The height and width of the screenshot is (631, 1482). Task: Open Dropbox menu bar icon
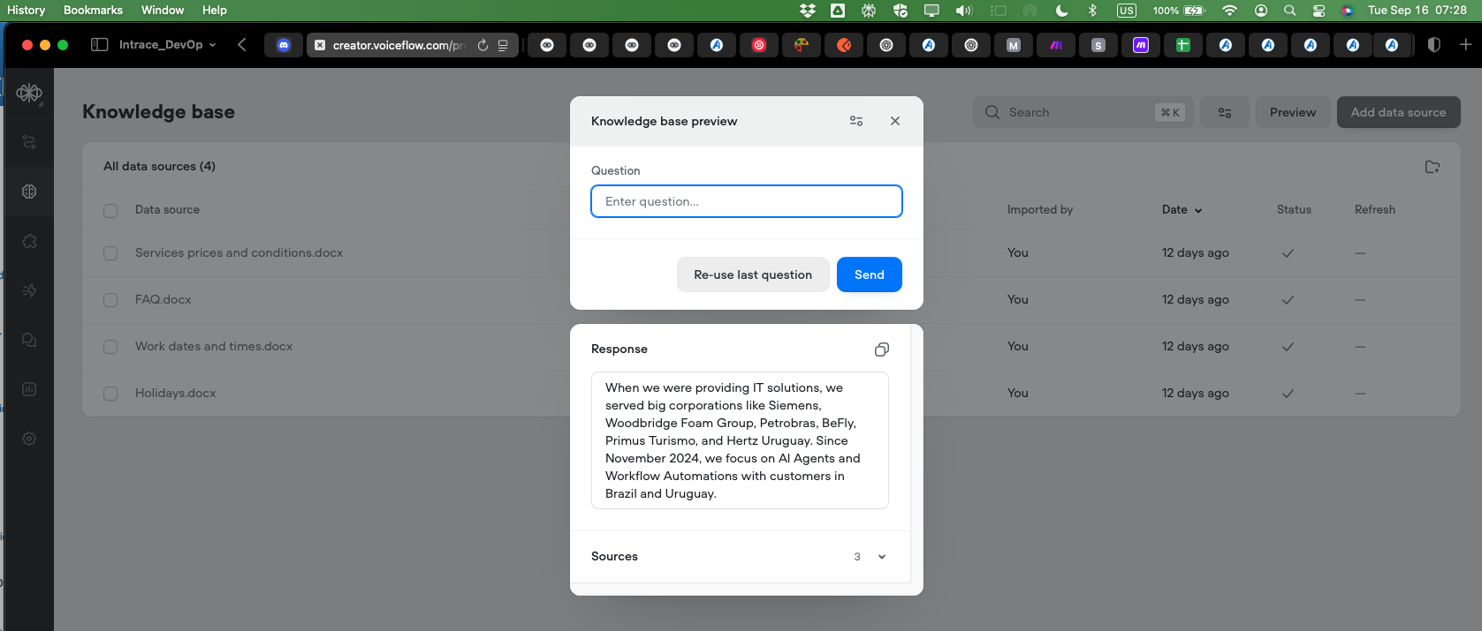click(x=808, y=11)
